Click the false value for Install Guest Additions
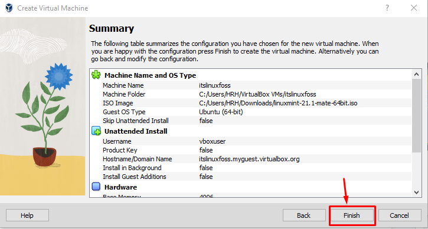This screenshot has width=428, height=229. click(206, 177)
